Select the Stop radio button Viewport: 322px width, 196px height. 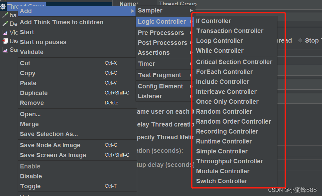click(x=300, y=41)
